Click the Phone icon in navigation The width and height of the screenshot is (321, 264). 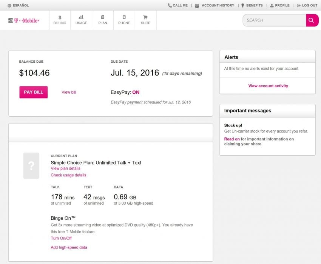pyautogui.click(x=124, y=20)
